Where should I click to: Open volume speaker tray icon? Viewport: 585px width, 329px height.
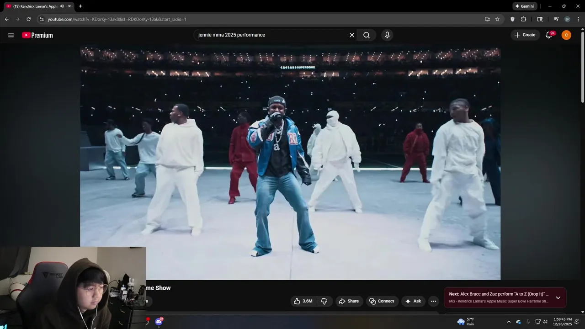(x=545, y=322)
